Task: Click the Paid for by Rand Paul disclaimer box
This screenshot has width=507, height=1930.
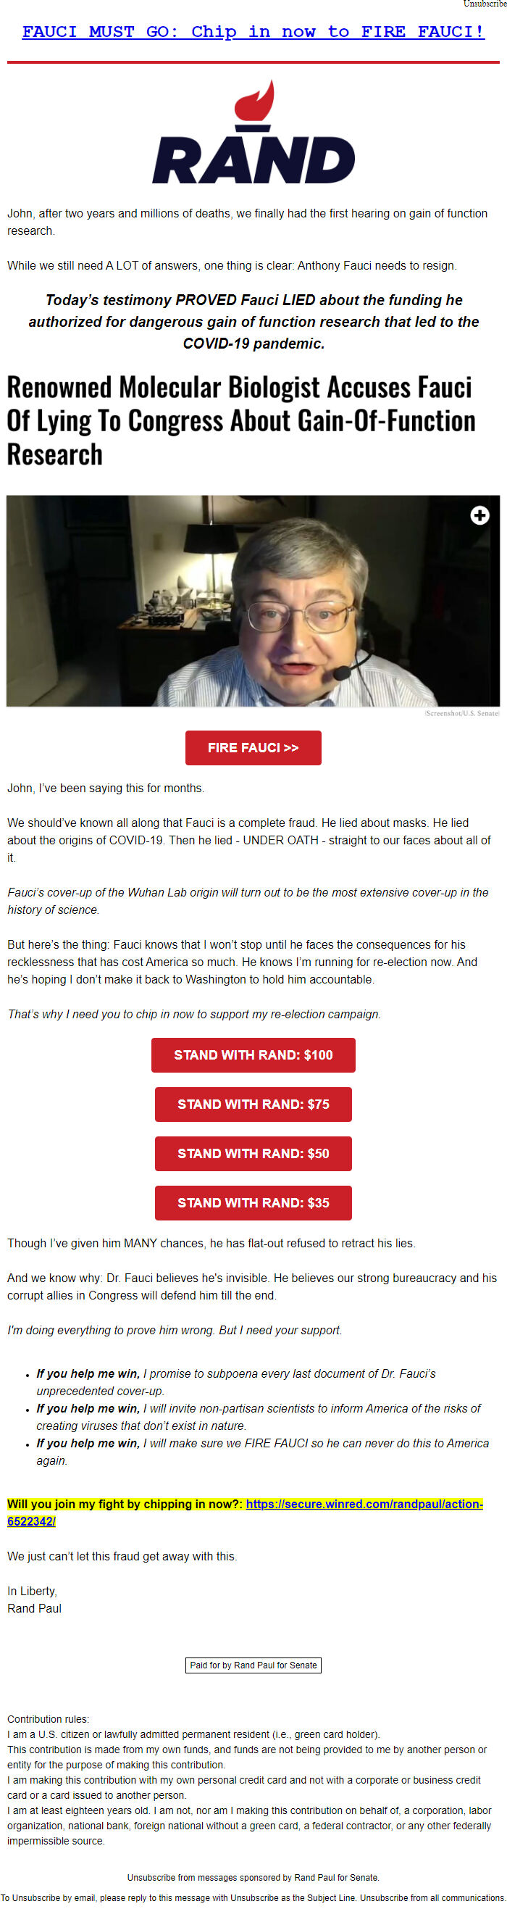Action: [x=253, y=1665]
